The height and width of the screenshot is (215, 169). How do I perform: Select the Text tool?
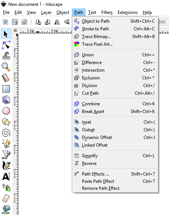click(x=6, y=177)
